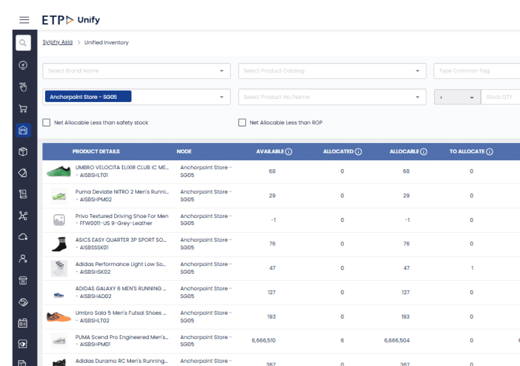
Task: Click the price tag sidebar icon
Action: tap(23, 173)
